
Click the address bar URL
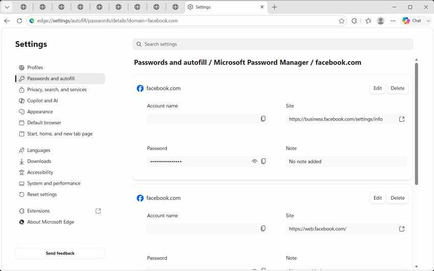(107, 21)
